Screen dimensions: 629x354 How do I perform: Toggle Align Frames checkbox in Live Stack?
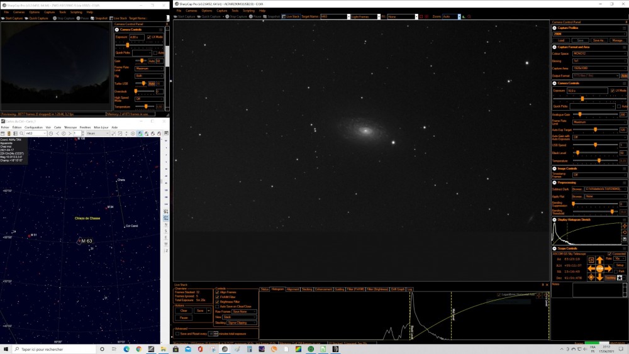tap(217, 292)
